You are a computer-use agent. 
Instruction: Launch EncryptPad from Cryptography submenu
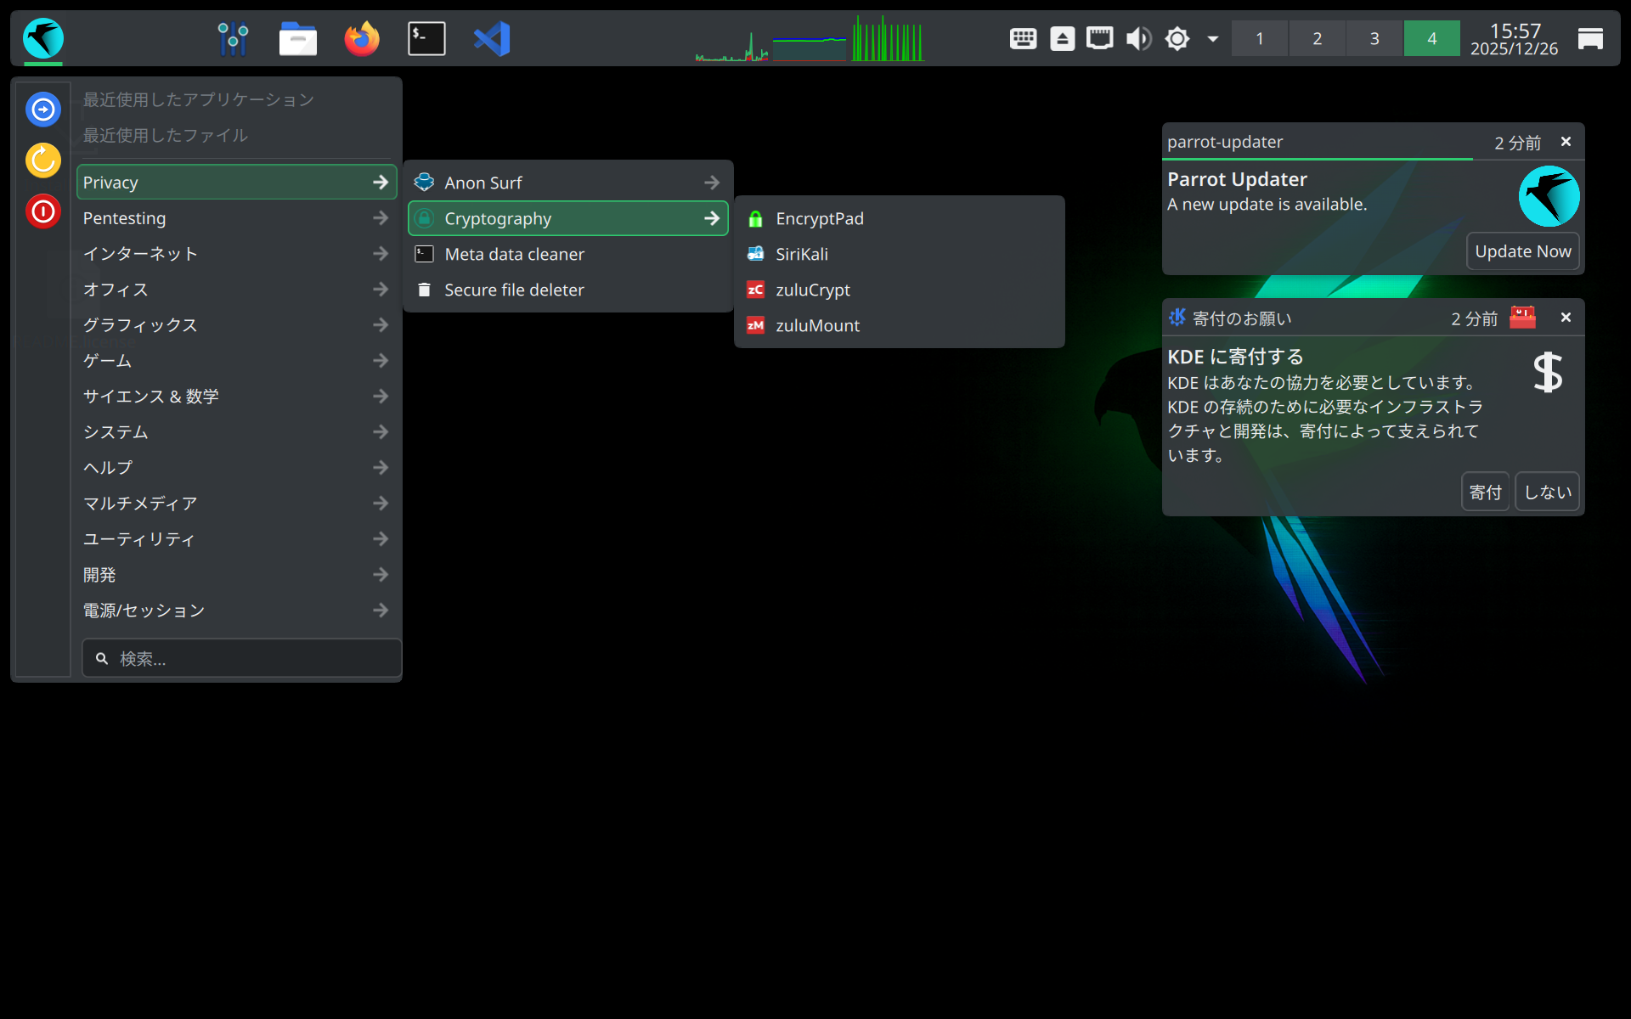819,218
